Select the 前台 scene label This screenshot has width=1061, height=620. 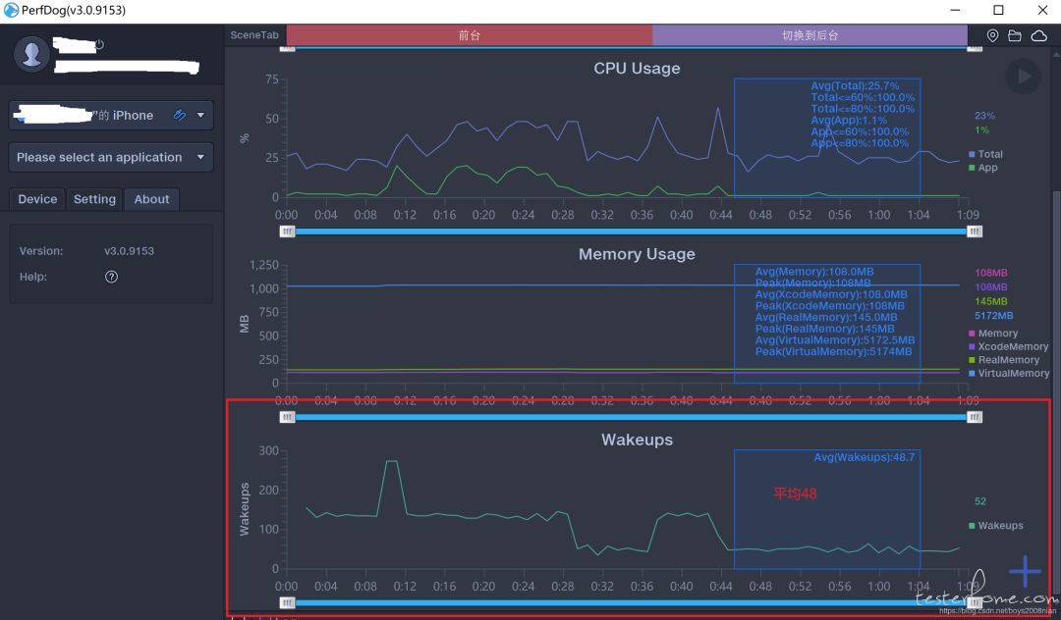(469, 35)
